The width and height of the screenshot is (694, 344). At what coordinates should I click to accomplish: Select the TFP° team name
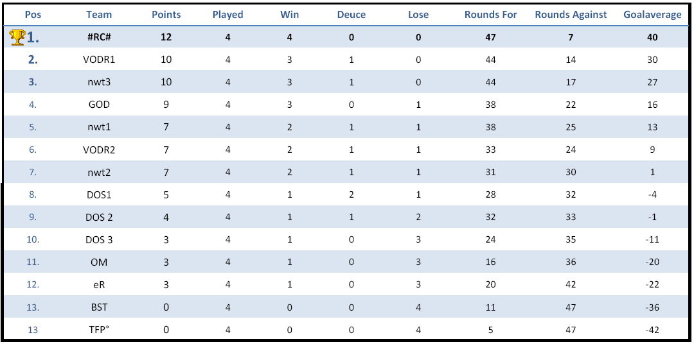99,329
